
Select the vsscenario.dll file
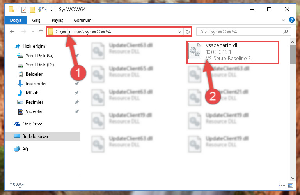233,52
